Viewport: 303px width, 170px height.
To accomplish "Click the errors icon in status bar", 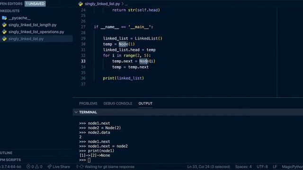I will [28, 167].
